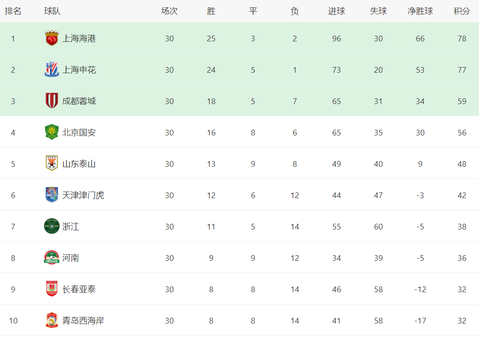Click the Zhejiang (浙江) round green badge
Screen dimensions: 479x337
click(52, 226)
